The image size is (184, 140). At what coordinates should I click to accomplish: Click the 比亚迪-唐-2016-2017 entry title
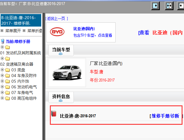[78, 116]
